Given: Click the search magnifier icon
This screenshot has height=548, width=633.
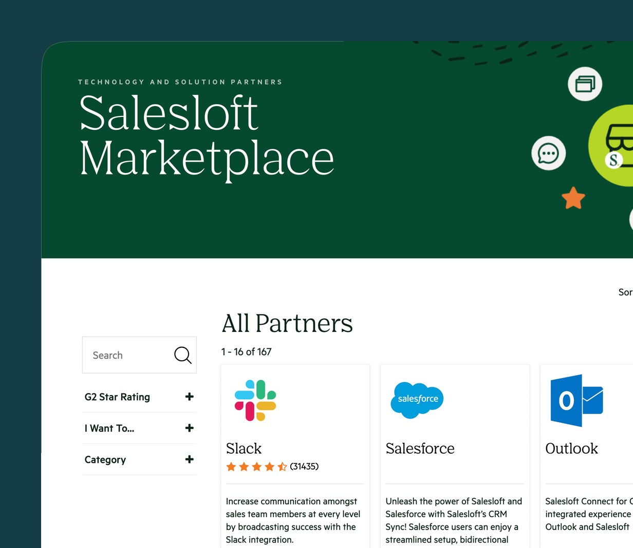Looking at the screenshot, I should point(182,355).
